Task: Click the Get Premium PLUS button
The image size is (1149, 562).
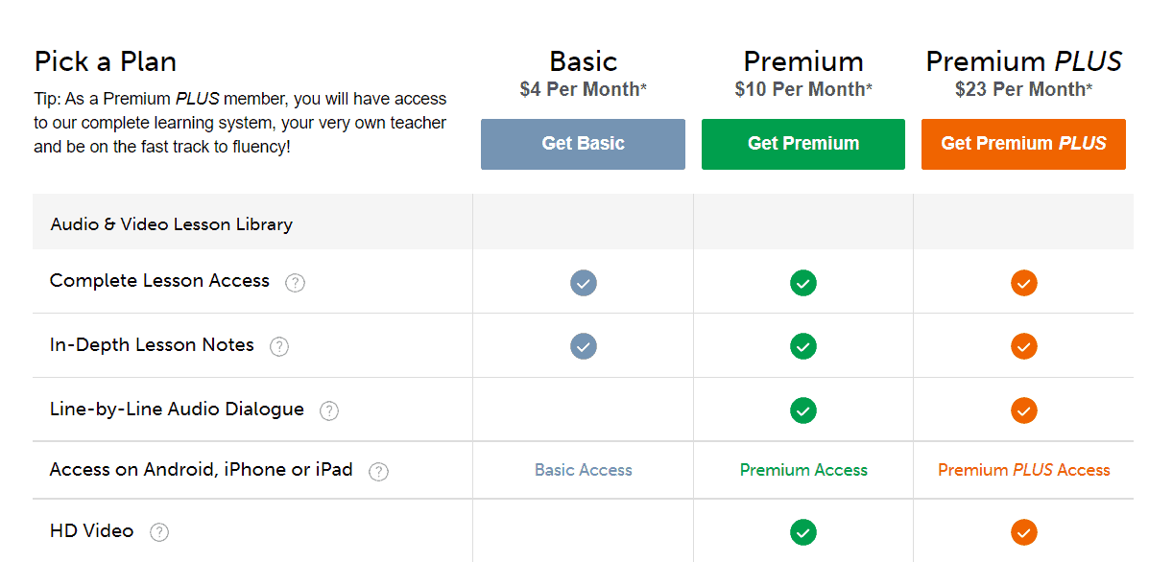Action: [x=1023, y=144]
